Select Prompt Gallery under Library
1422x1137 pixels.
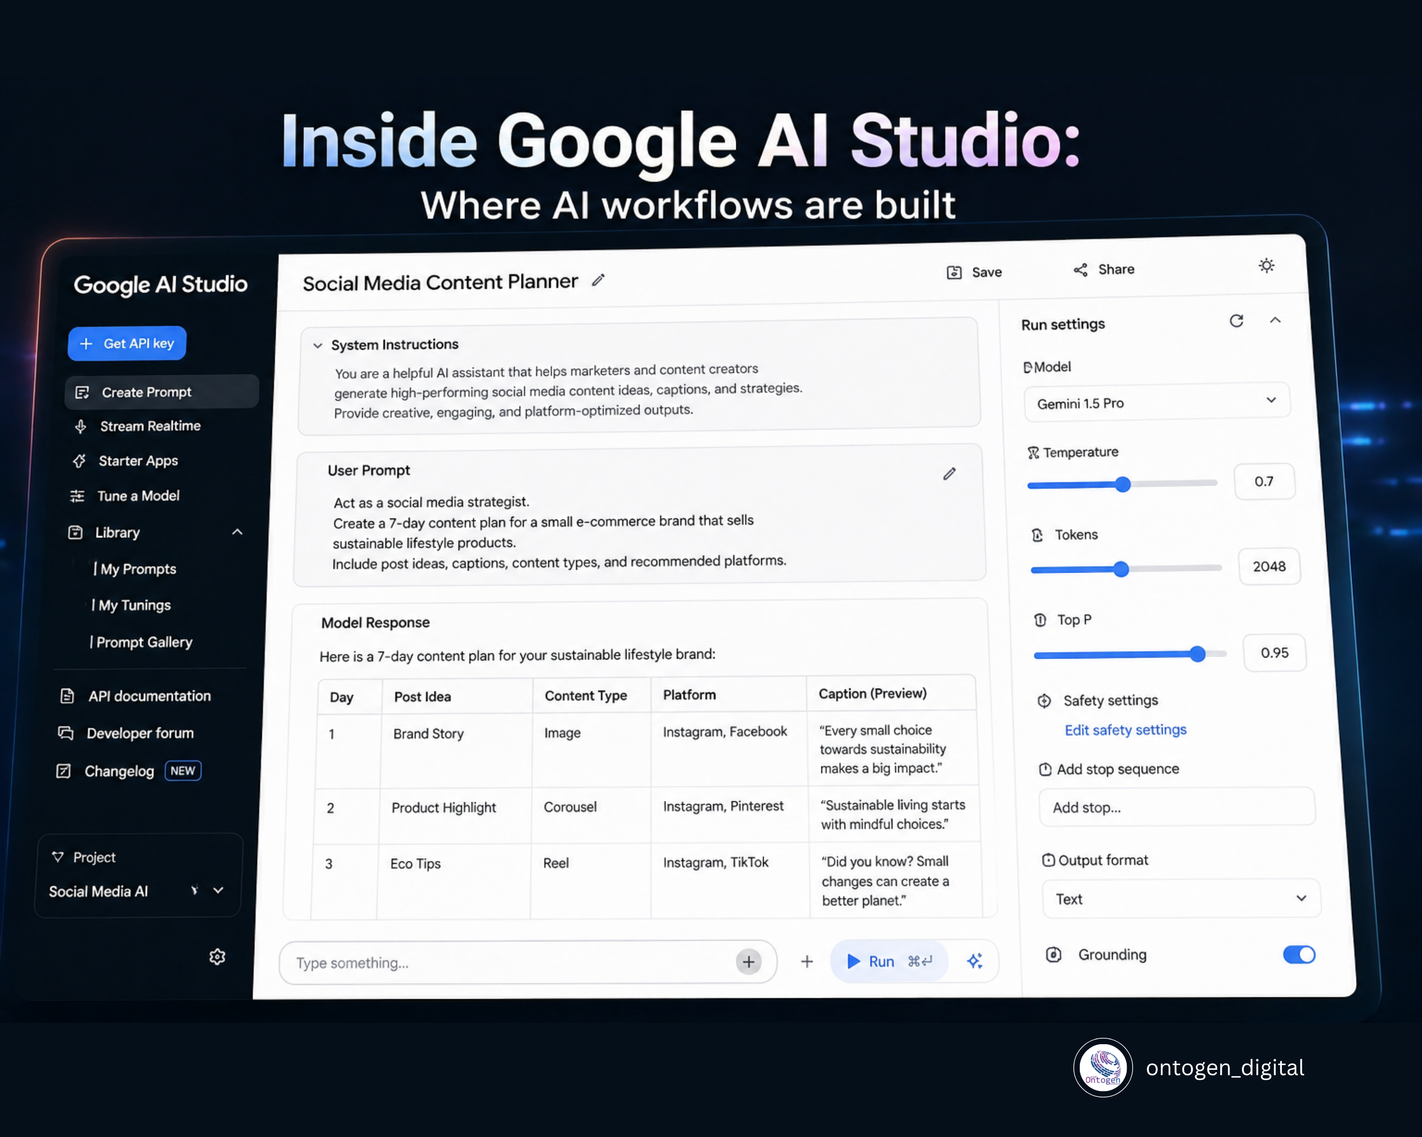[x=144, y=642]
